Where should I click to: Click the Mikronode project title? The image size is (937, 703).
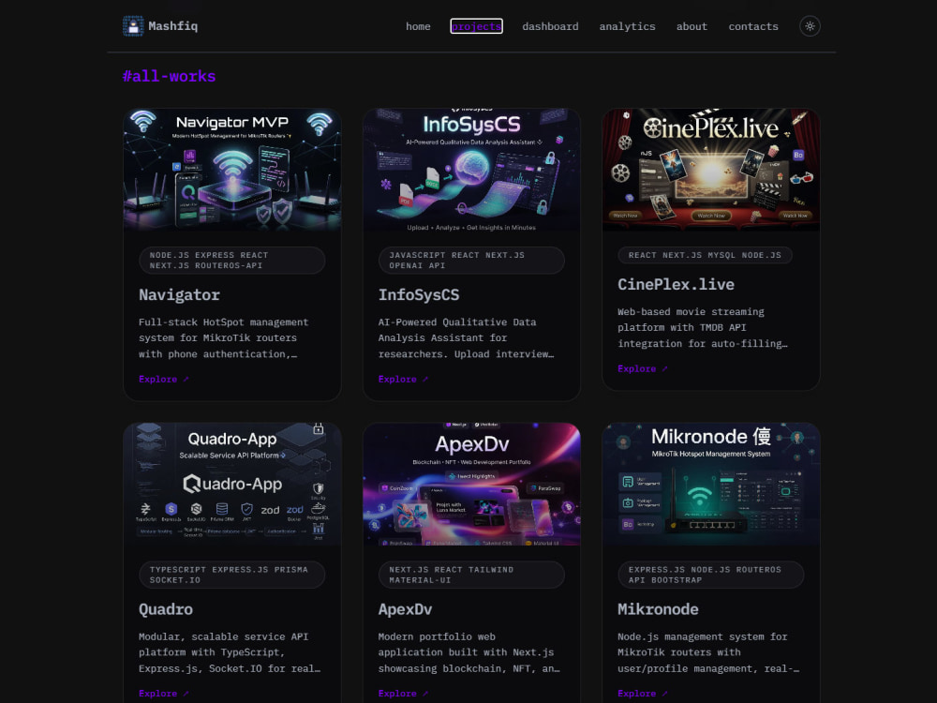coord(658,609)
